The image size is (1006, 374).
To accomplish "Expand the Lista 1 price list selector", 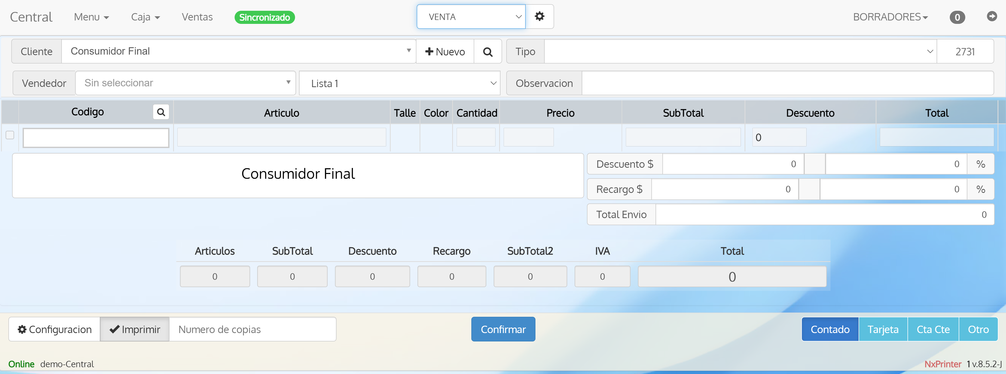I will click(399, 83).
